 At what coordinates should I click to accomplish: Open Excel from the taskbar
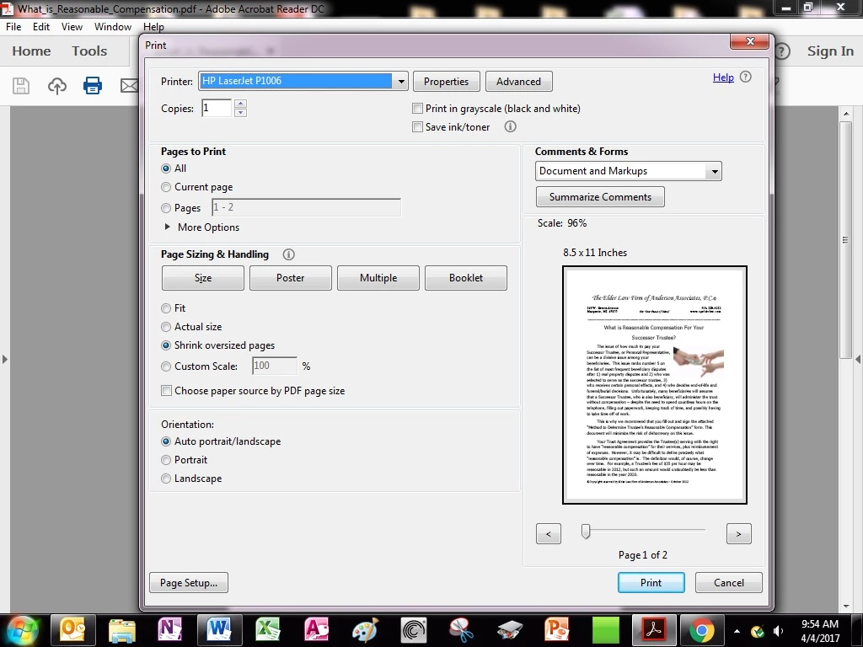268,629
